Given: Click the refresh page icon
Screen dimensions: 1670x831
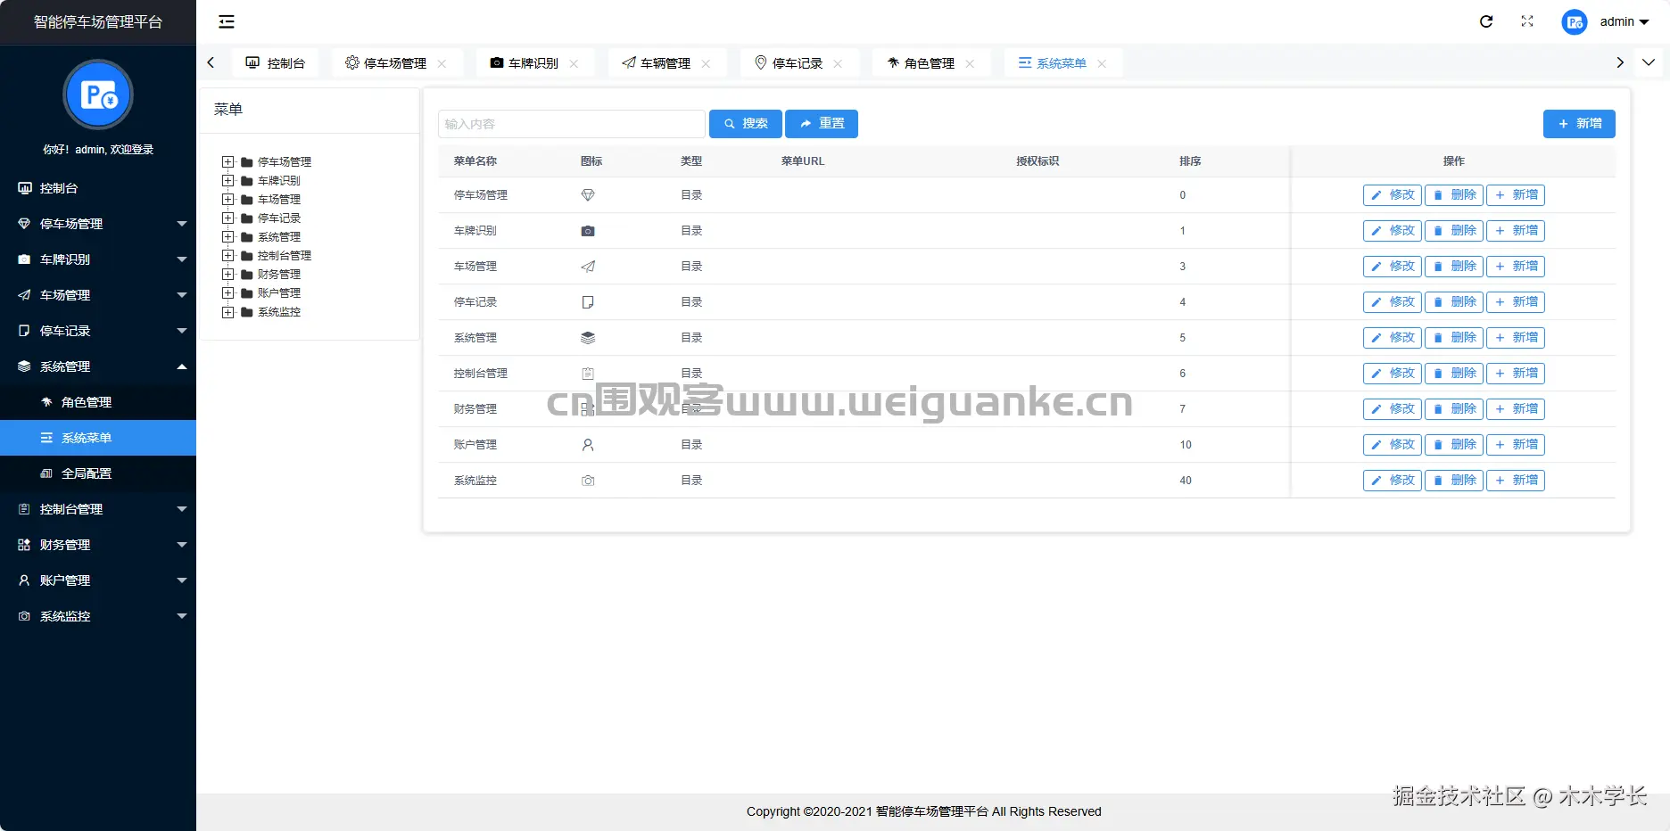Looking at the screenshot, I should coord(1486,21).
